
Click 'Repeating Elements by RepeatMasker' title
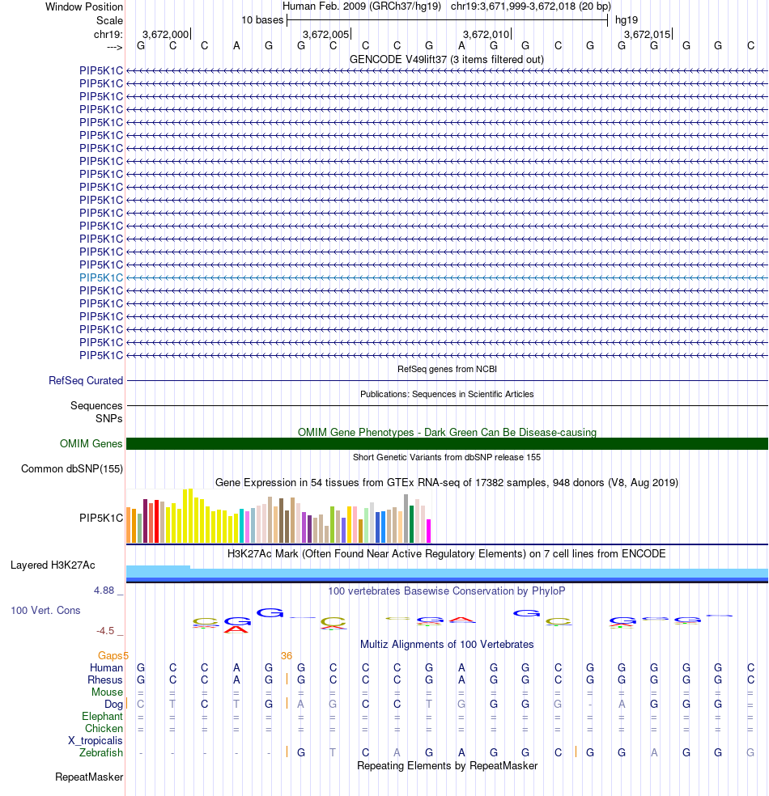point(447,765)
